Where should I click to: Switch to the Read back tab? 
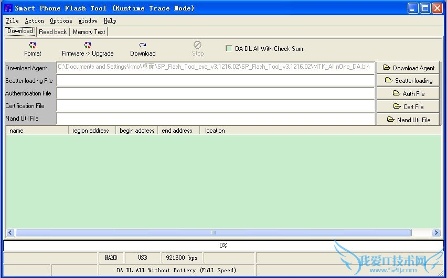pyautogui.click(x=53, y=32)
